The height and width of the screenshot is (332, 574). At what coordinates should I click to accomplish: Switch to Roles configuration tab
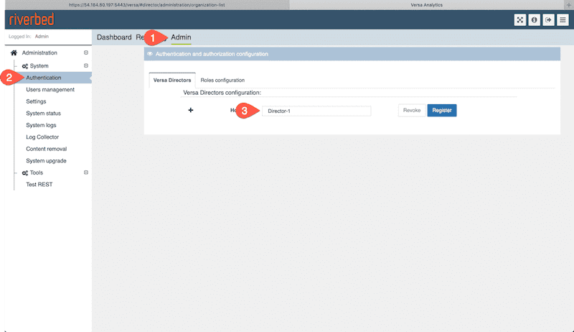222,80
